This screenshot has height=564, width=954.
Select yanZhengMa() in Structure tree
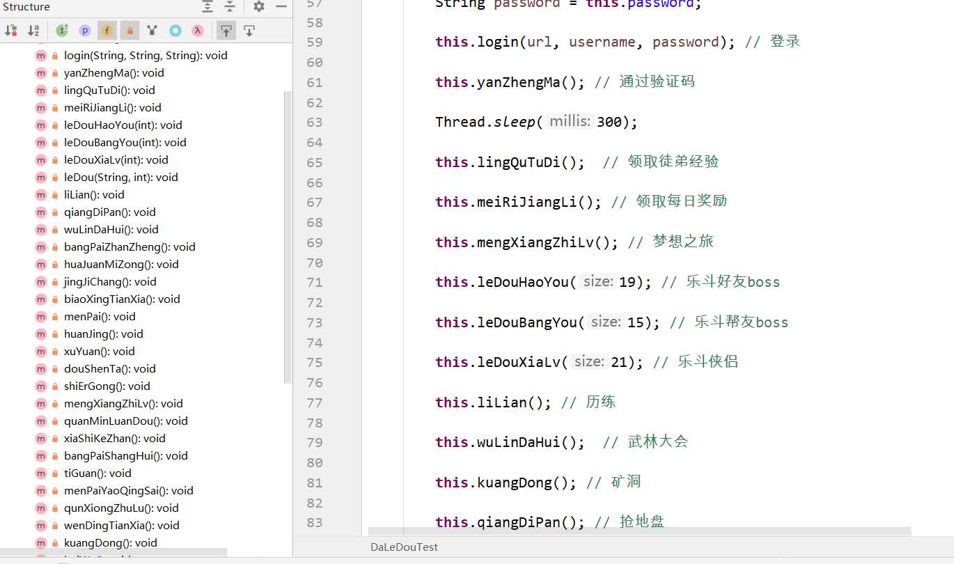pyautogui.click(x=114, y=72)
